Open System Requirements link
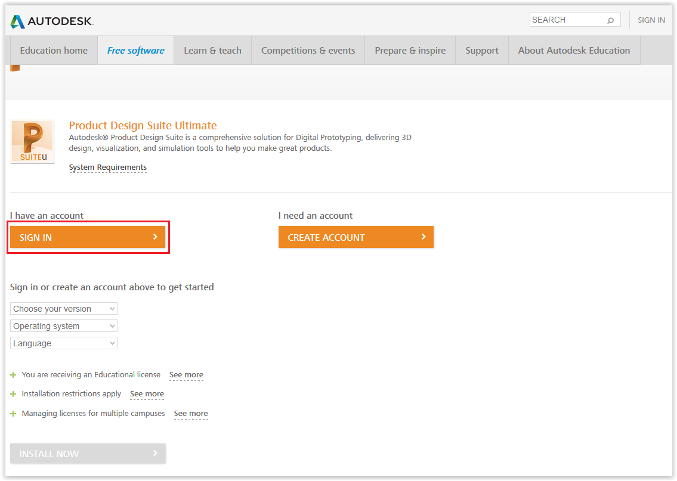 108,167
